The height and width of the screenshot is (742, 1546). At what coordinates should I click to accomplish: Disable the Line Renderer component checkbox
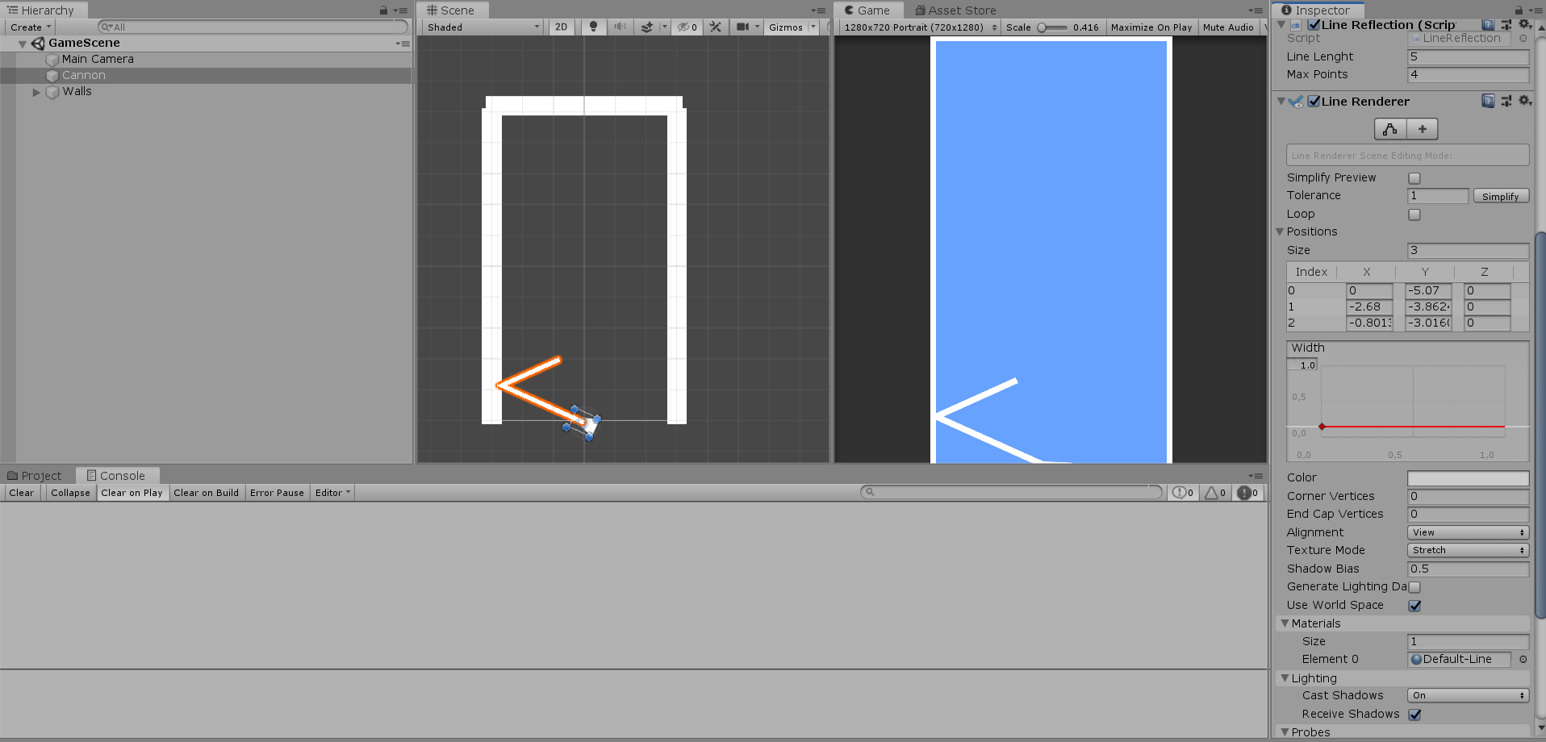click(1314, 101)
